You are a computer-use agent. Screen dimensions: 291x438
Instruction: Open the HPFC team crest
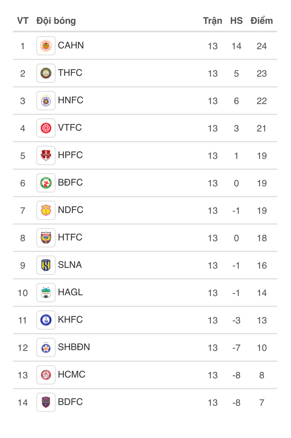46,155
